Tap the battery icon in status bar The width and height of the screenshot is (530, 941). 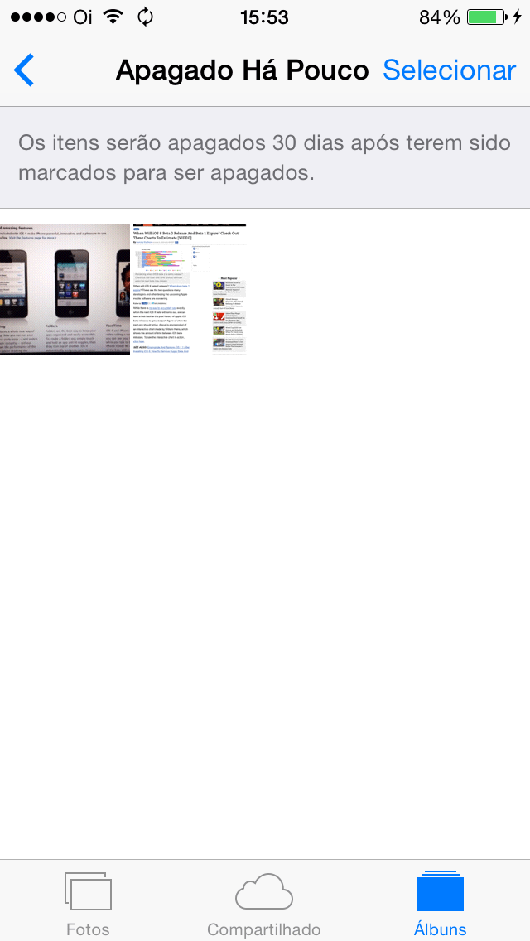point(487,17)
